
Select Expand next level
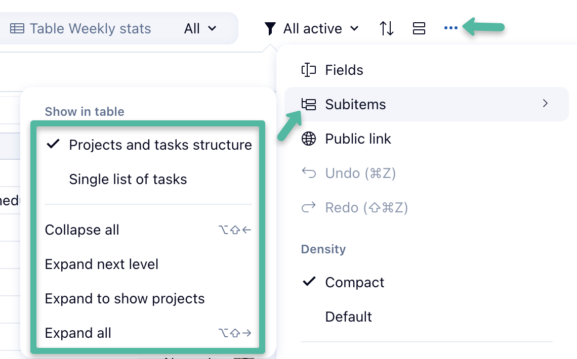coord(102,264)
